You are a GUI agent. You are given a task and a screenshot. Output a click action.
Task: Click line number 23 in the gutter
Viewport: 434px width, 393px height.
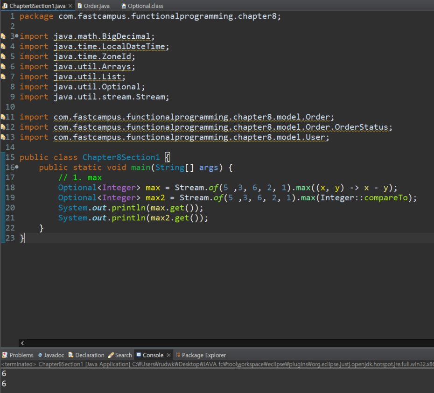pyautogui.click(x=10, y=238)
